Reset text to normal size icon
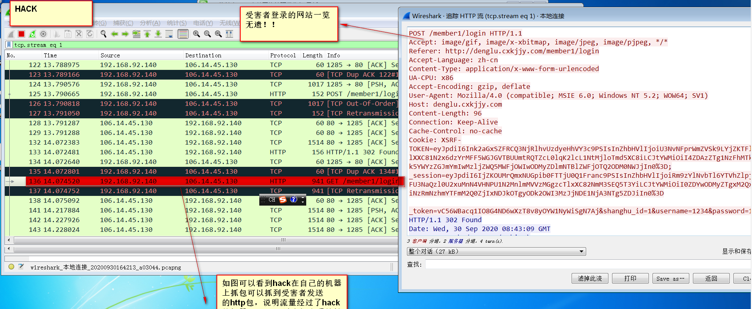This screenshot has height=309, width=752. click(218, 34)
